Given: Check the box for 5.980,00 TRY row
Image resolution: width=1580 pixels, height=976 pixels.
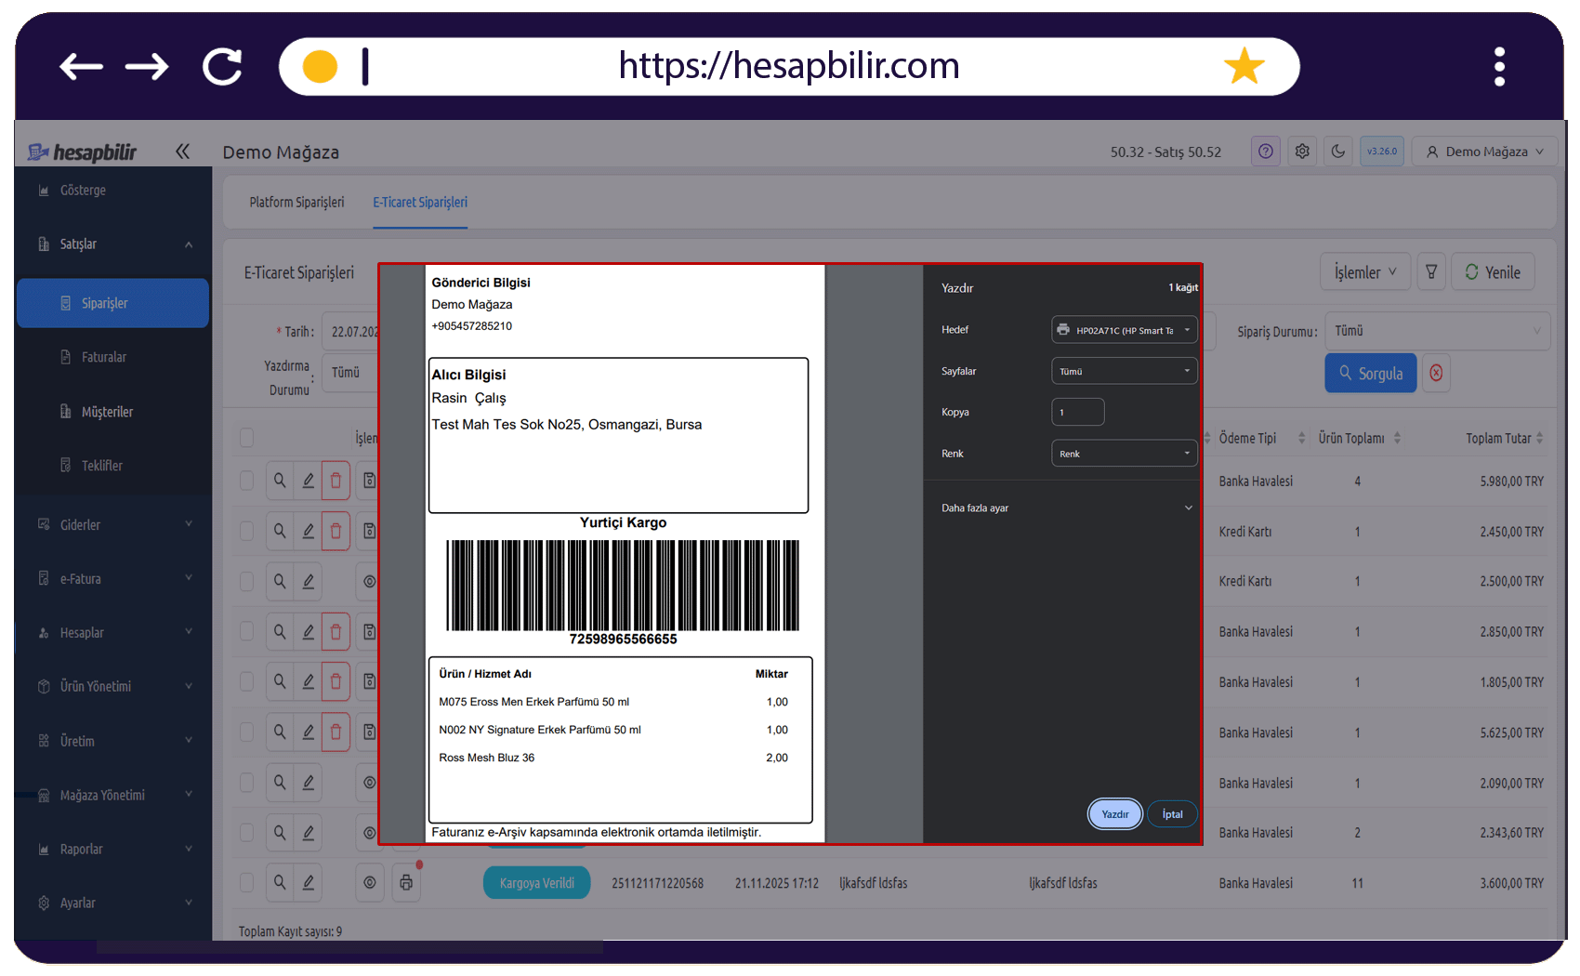Looking at the screenshot, I should pyautogui.click(x=246, y=481).
